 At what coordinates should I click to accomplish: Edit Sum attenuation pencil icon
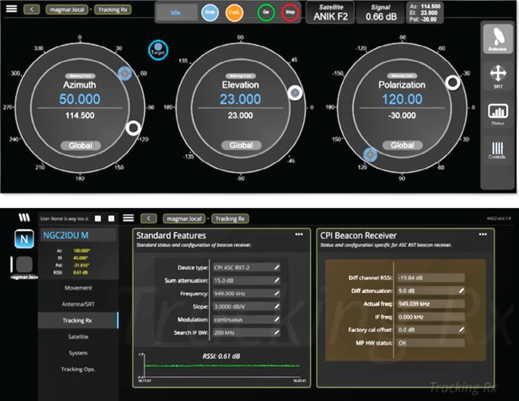(277, 280)
